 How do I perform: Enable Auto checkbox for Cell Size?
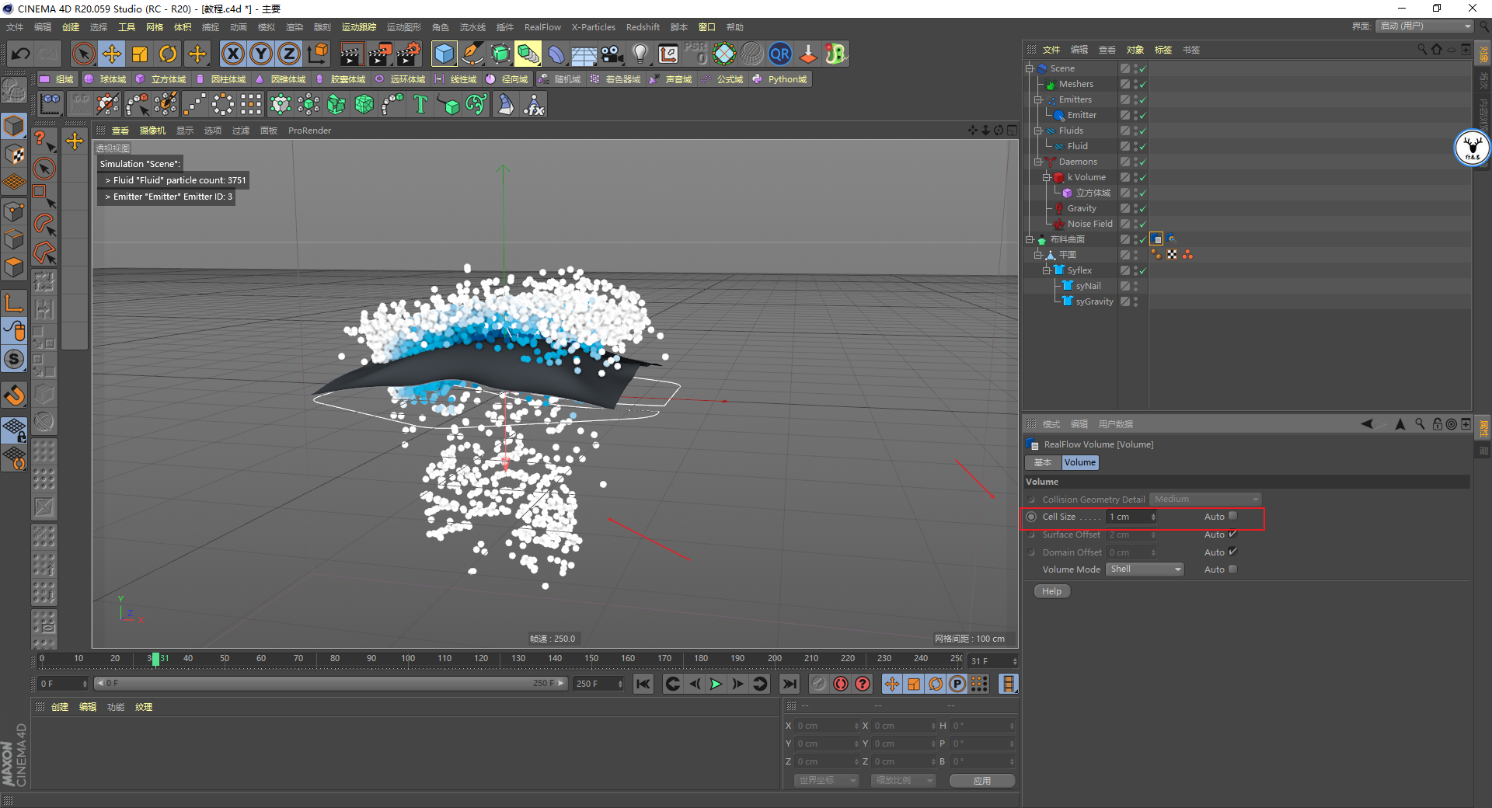(x=1232, y=516)
